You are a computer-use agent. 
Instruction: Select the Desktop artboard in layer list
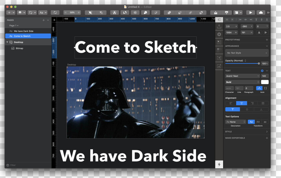pos(28,42)
